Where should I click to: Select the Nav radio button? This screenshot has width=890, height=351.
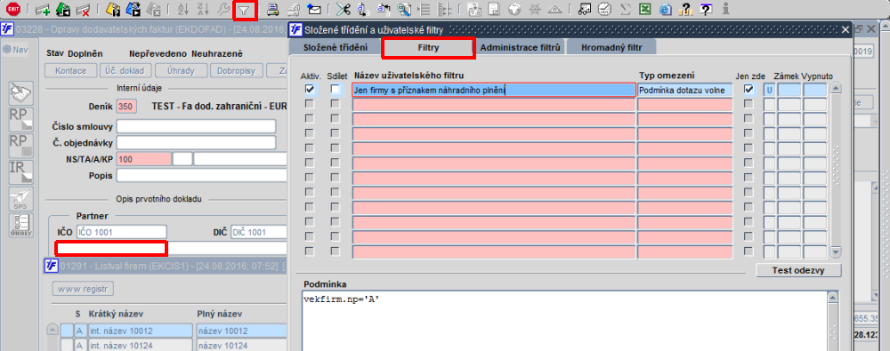point(7,50)
